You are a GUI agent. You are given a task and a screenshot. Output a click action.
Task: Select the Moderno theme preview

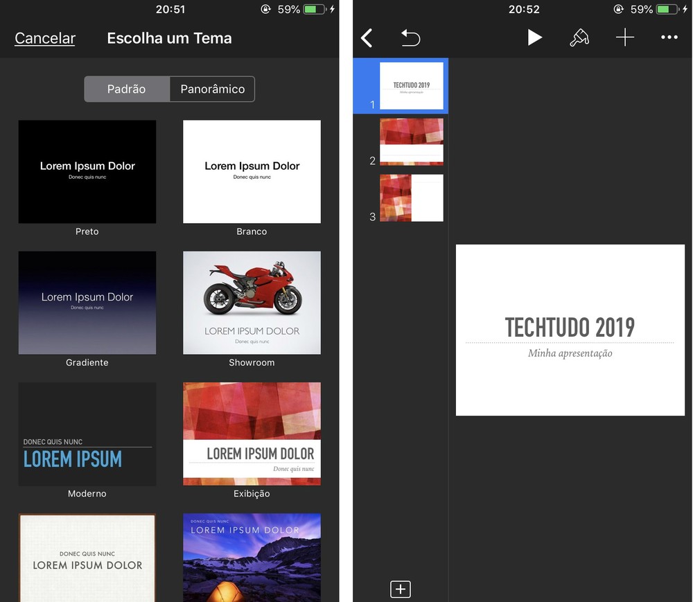tap(87, 434)
